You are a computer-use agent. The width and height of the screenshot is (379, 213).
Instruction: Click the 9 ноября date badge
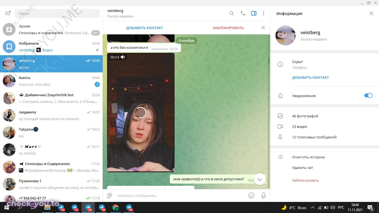186,40
